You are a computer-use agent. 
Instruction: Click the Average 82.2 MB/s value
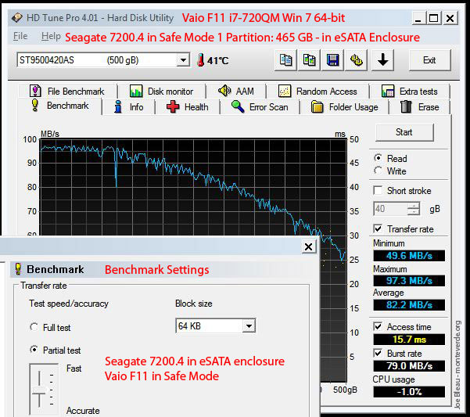[x=409, y=304]
